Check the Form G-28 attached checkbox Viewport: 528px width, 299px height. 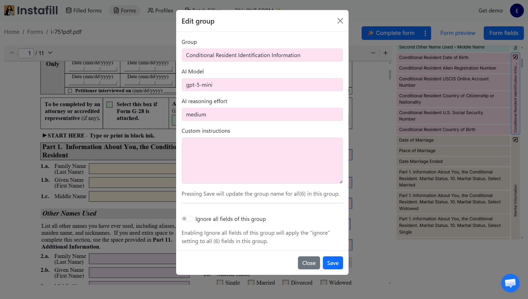click(x=109, y=104)
